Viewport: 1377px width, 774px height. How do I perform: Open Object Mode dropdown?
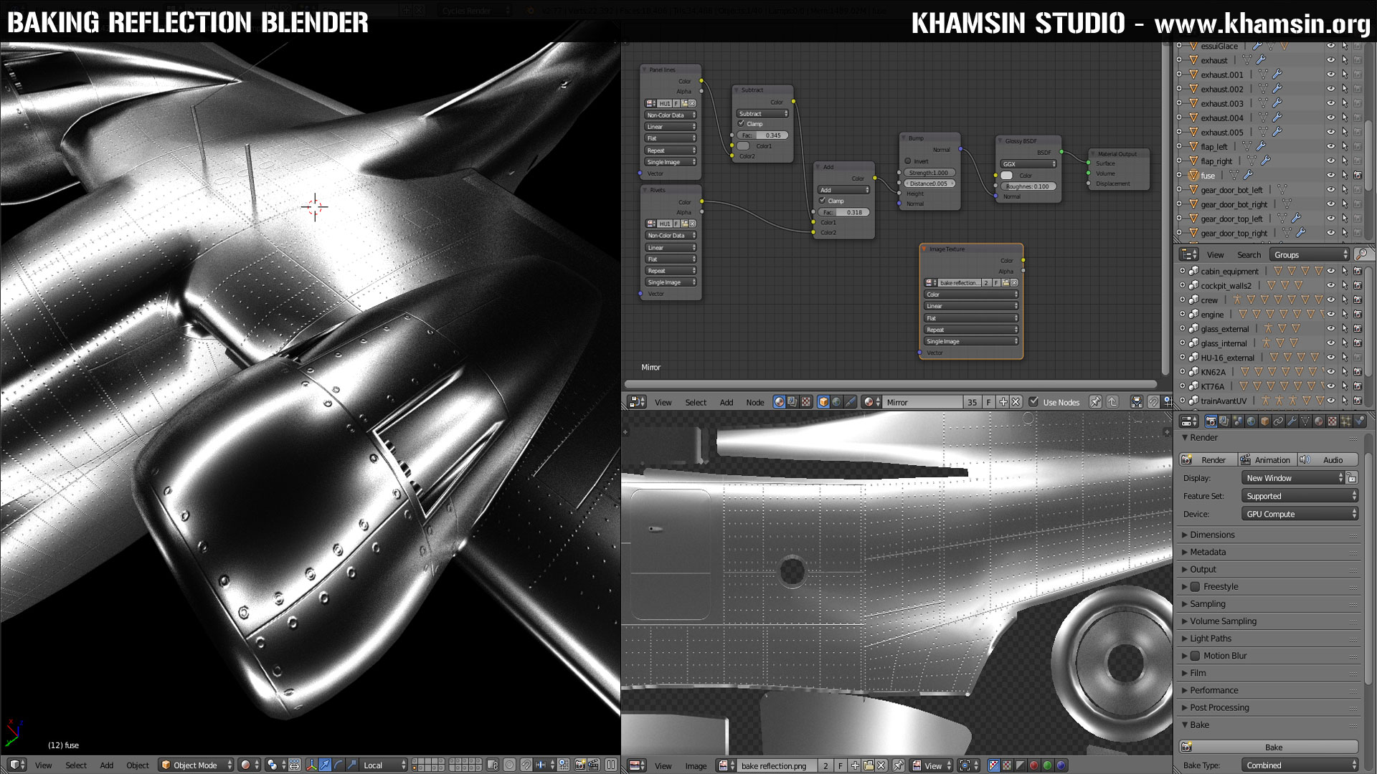(x=197, y=765)
